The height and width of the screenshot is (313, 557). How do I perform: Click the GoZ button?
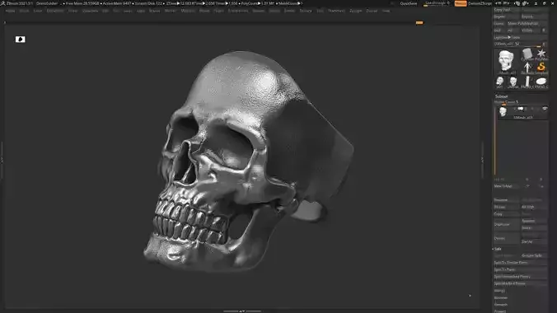point(498,30)
